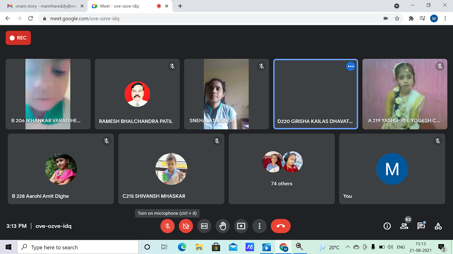Raise hand in the meeting
This screenshot has width=453, height=254.
tap(222, 226)
